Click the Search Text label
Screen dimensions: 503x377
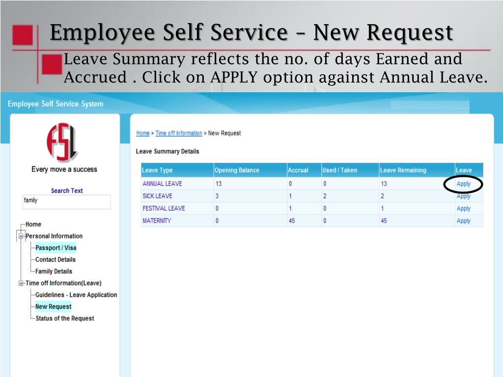click(67, 190)
